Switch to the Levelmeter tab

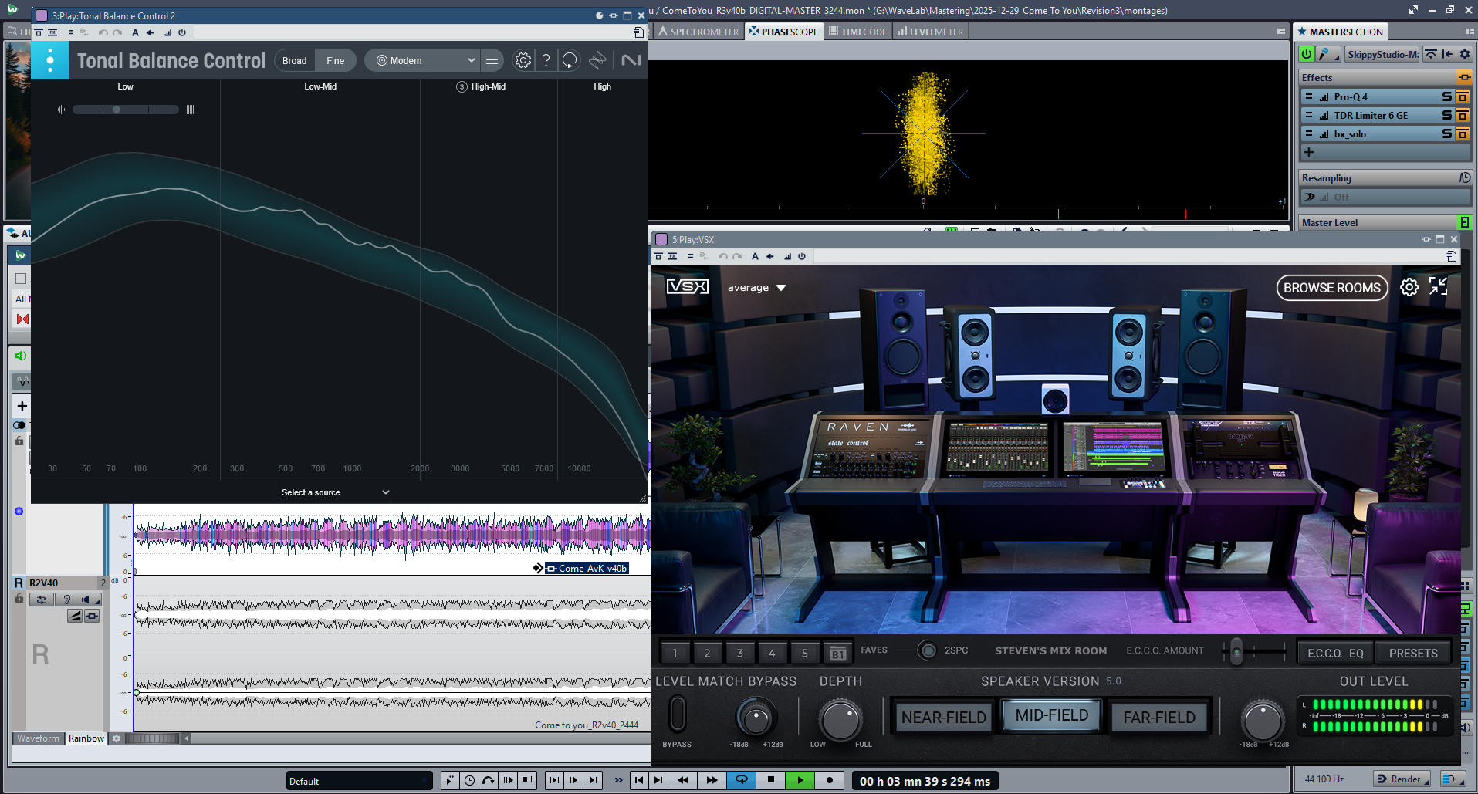pos(930,32)
